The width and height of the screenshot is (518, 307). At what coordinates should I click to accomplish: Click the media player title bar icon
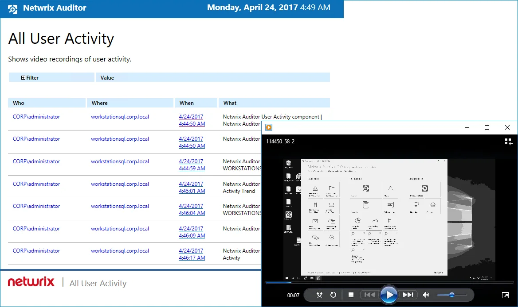269,127
